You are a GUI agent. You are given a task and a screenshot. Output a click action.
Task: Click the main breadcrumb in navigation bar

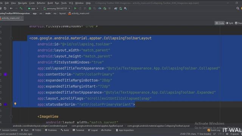click(x=48, y=14)
